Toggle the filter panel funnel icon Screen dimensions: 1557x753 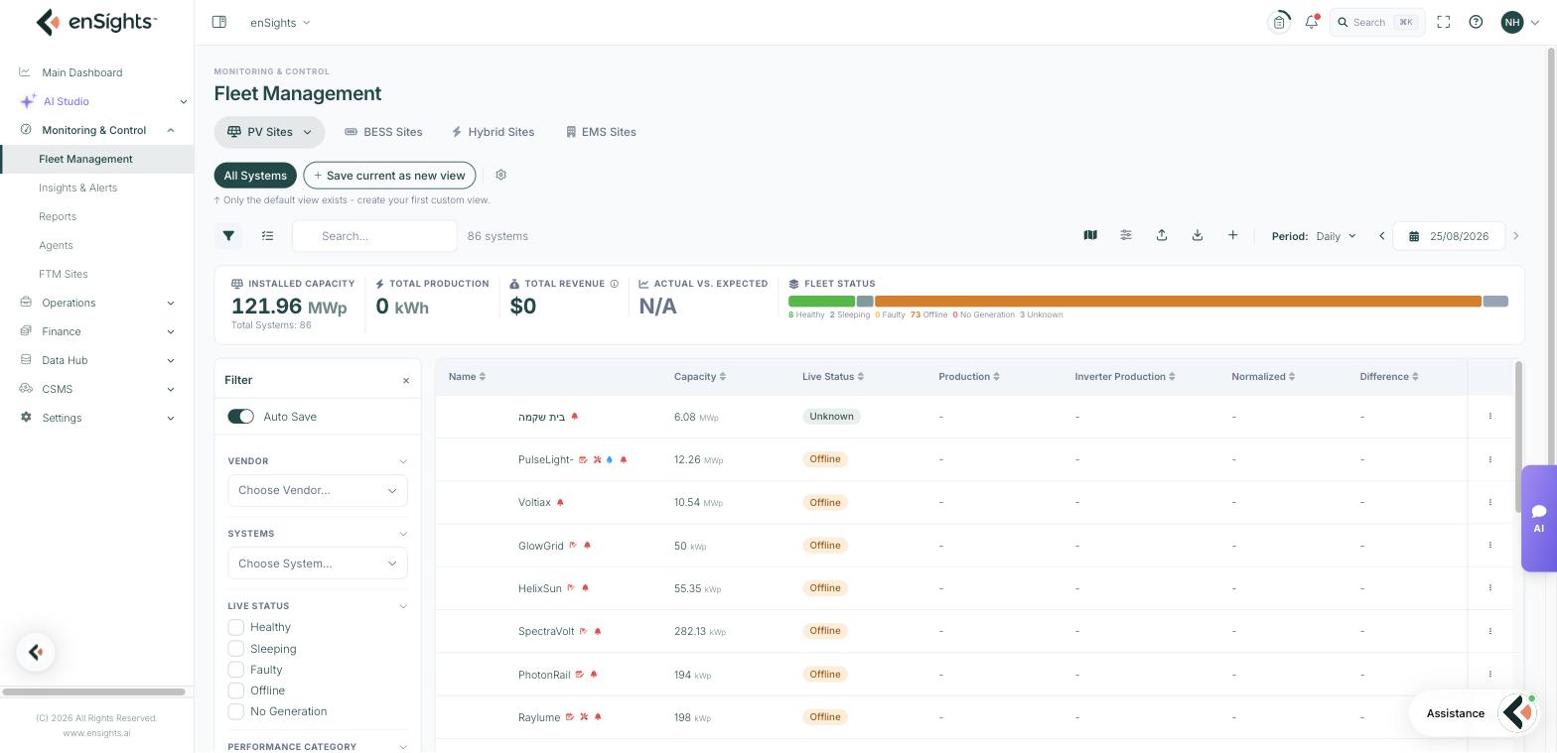(x=228, y=236)
